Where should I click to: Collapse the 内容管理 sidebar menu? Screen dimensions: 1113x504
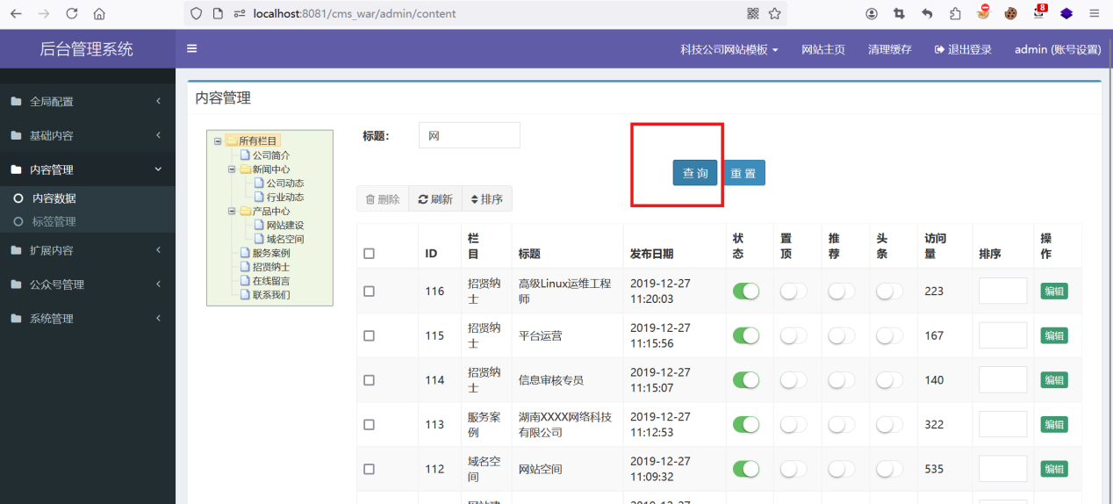pyautogui.click(x=88, y=169)
